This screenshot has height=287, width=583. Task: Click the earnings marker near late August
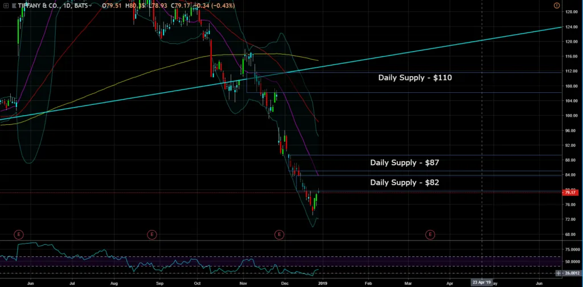click(x=152, y=234)
